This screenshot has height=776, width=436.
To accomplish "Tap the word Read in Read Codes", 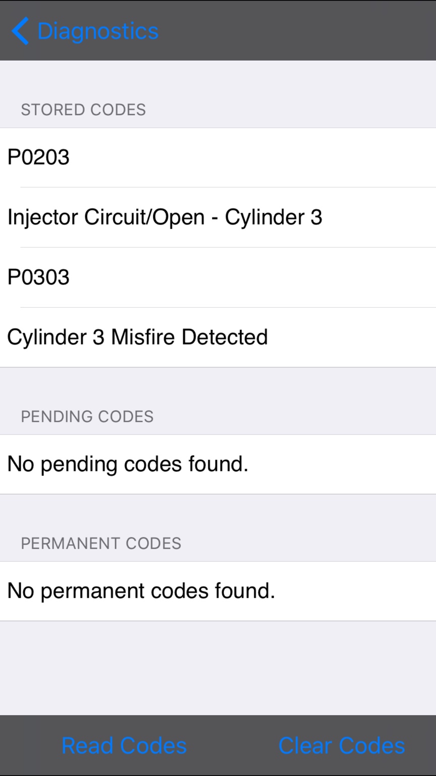I will (88, 746).
